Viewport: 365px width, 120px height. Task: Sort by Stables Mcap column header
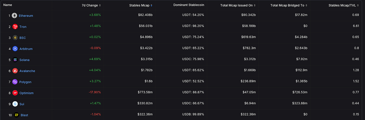point(141,5)
